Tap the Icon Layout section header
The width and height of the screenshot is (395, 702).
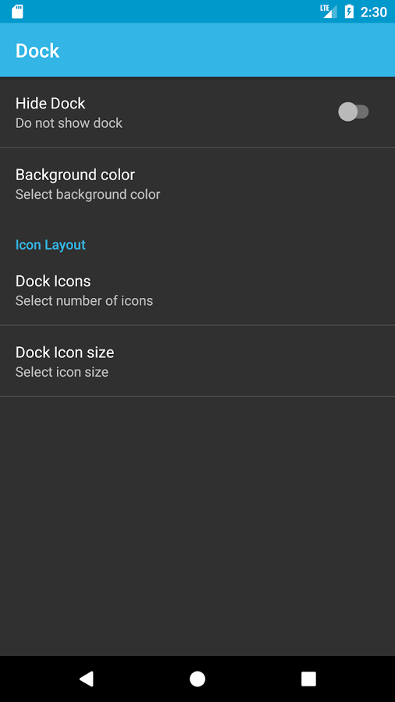(51, 245)
